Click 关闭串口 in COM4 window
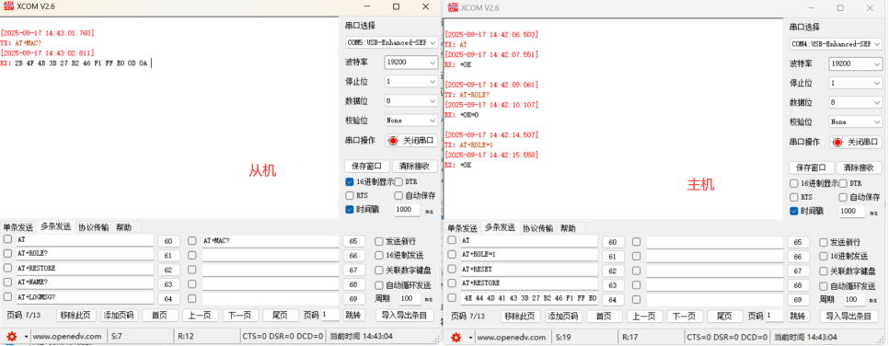 (856, 142)
